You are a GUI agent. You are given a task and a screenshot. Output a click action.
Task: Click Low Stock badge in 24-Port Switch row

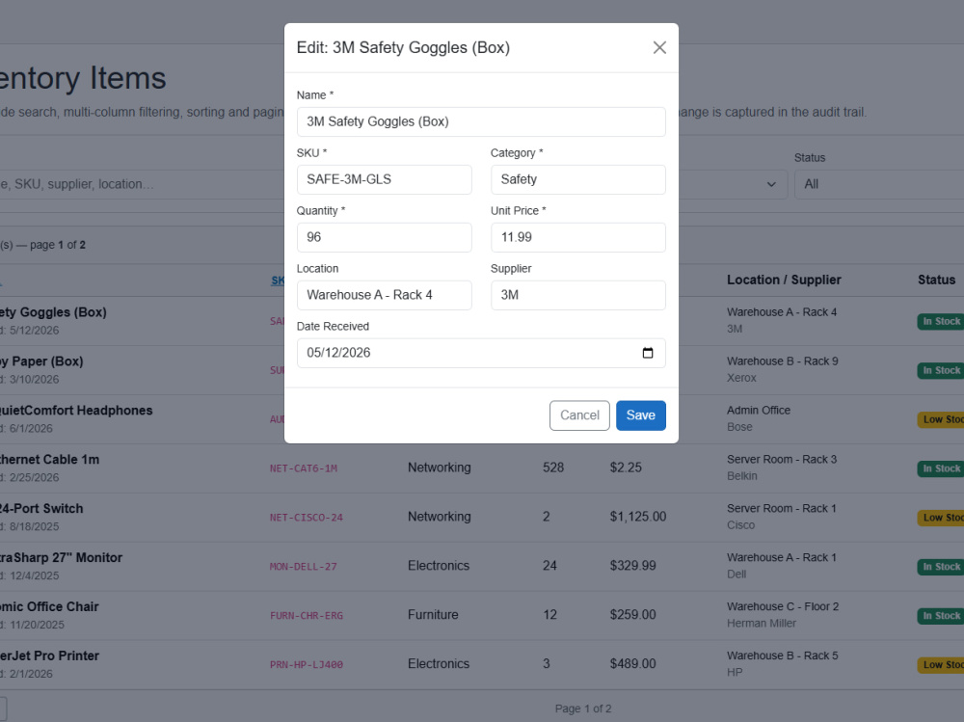point(941,518)
